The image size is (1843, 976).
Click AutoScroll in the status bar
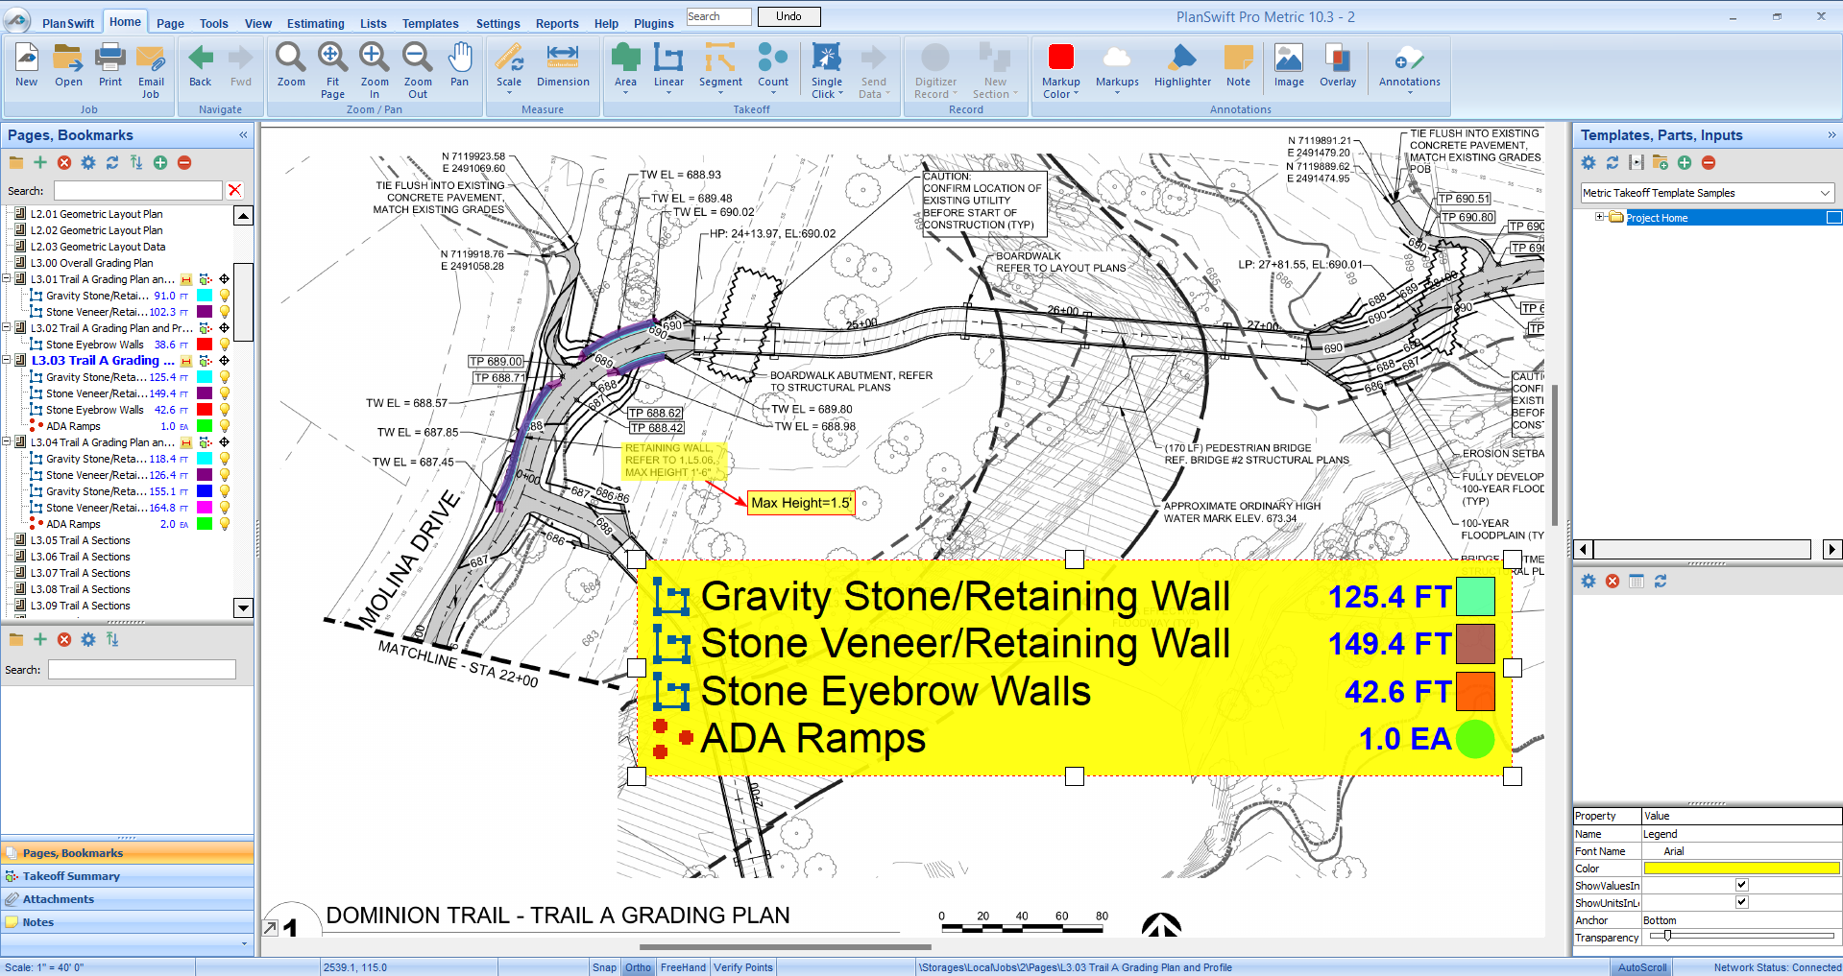pos(1642,967)
